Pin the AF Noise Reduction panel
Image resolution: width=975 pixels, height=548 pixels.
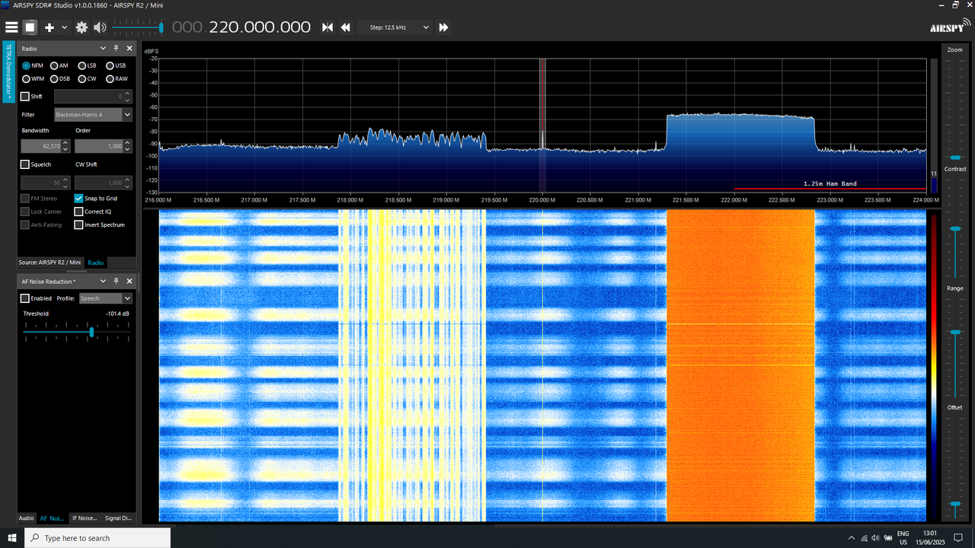[116, 281]
